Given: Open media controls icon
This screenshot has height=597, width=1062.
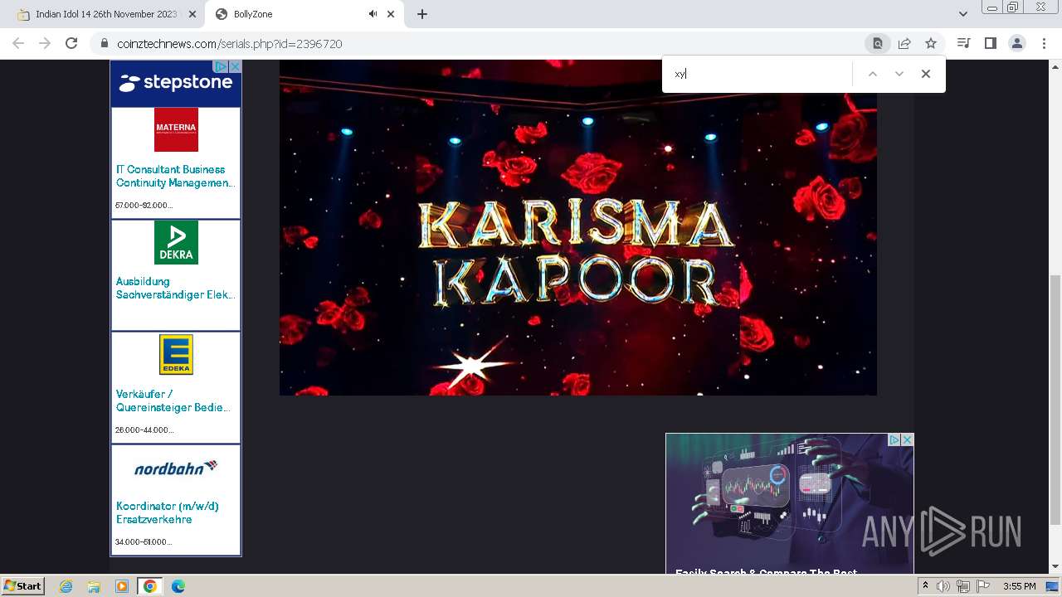Looking at the screenshot, I should click(963, 43).
